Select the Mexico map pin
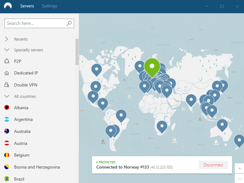 (93, 97)
